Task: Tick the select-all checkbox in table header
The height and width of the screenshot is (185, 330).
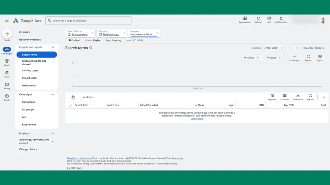Action: [x=70, y=105]
